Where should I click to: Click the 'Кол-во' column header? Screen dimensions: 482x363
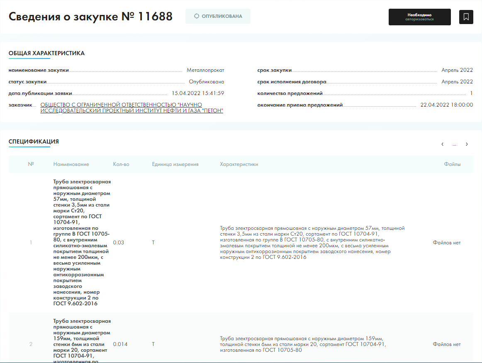(x=121, y=164)
